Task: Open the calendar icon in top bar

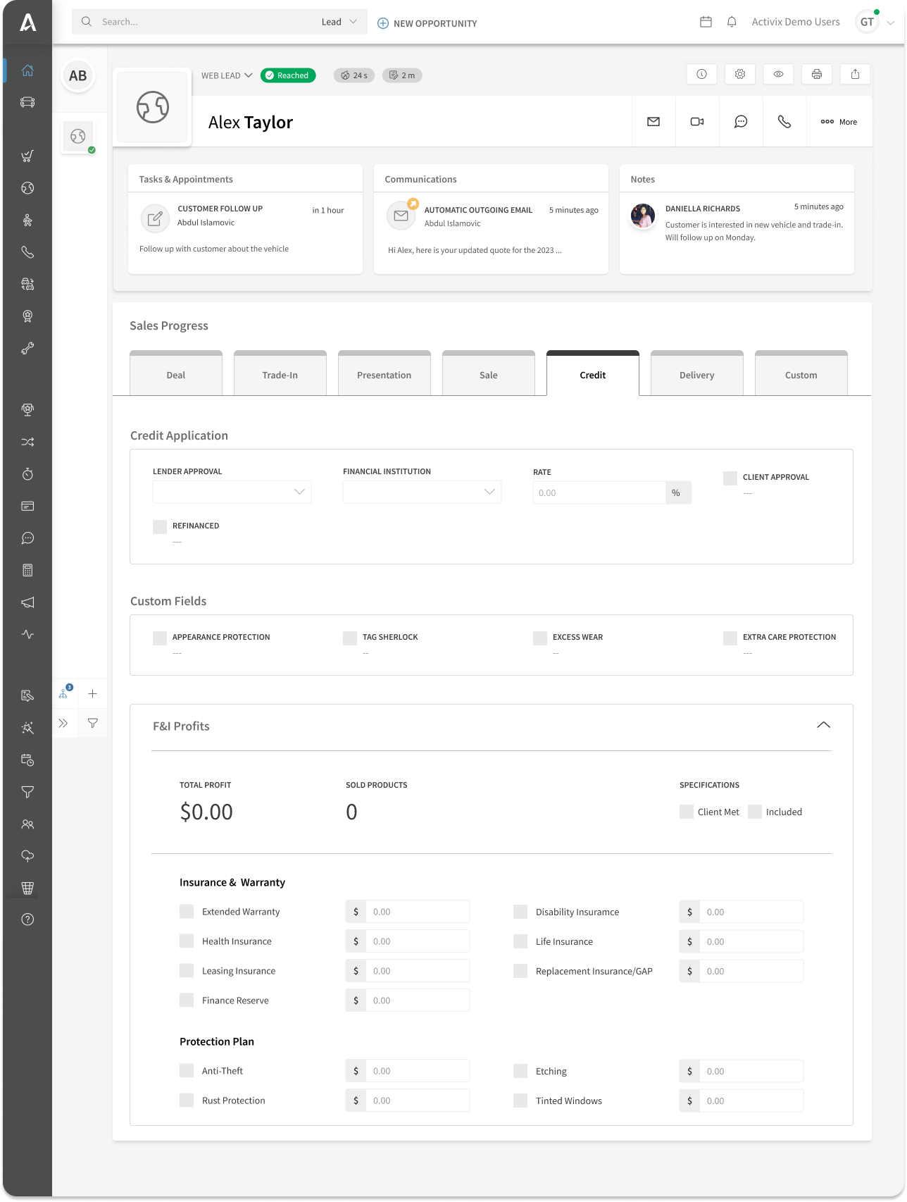Action: (x=706, y=22)
